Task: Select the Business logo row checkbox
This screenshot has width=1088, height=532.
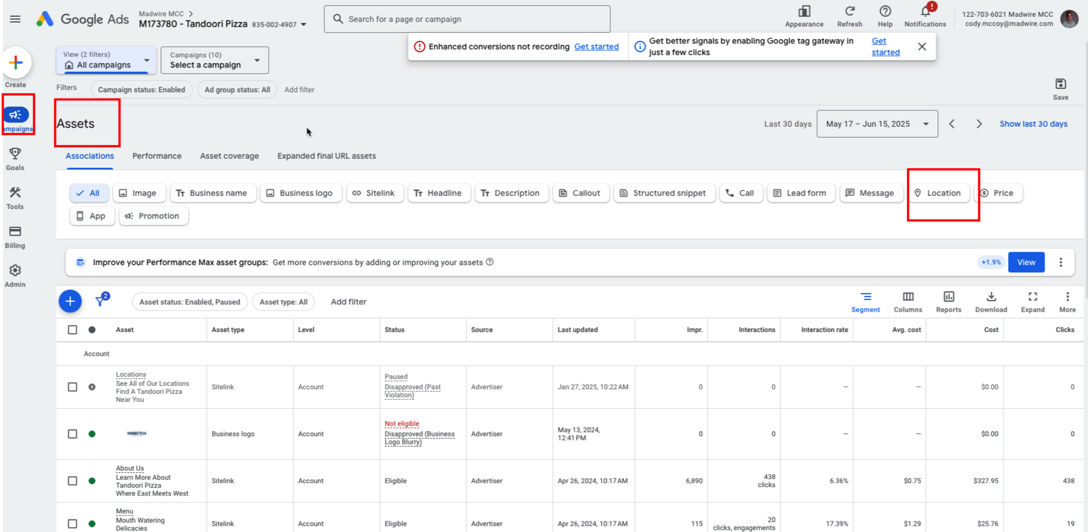Action: 72,434
